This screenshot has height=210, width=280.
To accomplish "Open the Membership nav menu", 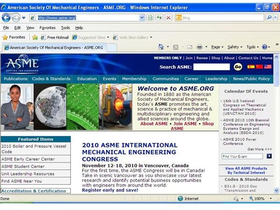I will point(134,79).
